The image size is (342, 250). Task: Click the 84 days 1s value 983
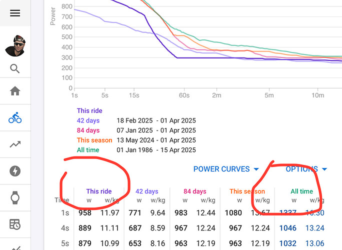click(181, 213)
